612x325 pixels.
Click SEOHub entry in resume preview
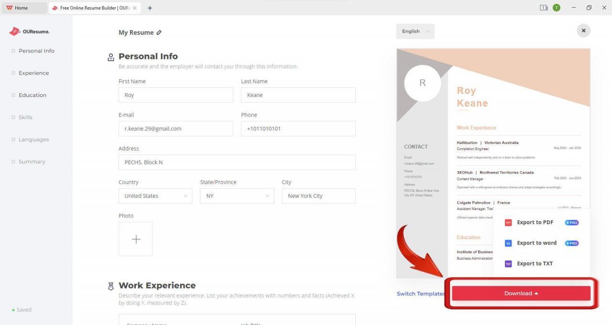coord(519,180)
